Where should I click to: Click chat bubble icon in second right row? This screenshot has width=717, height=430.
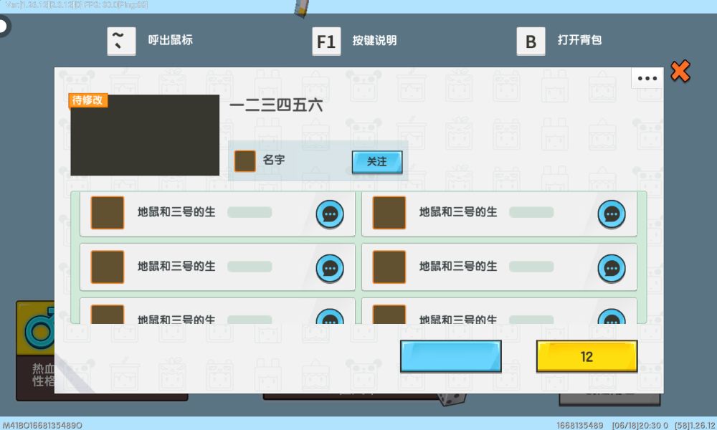pyautogui.click(x=612, y=268)
